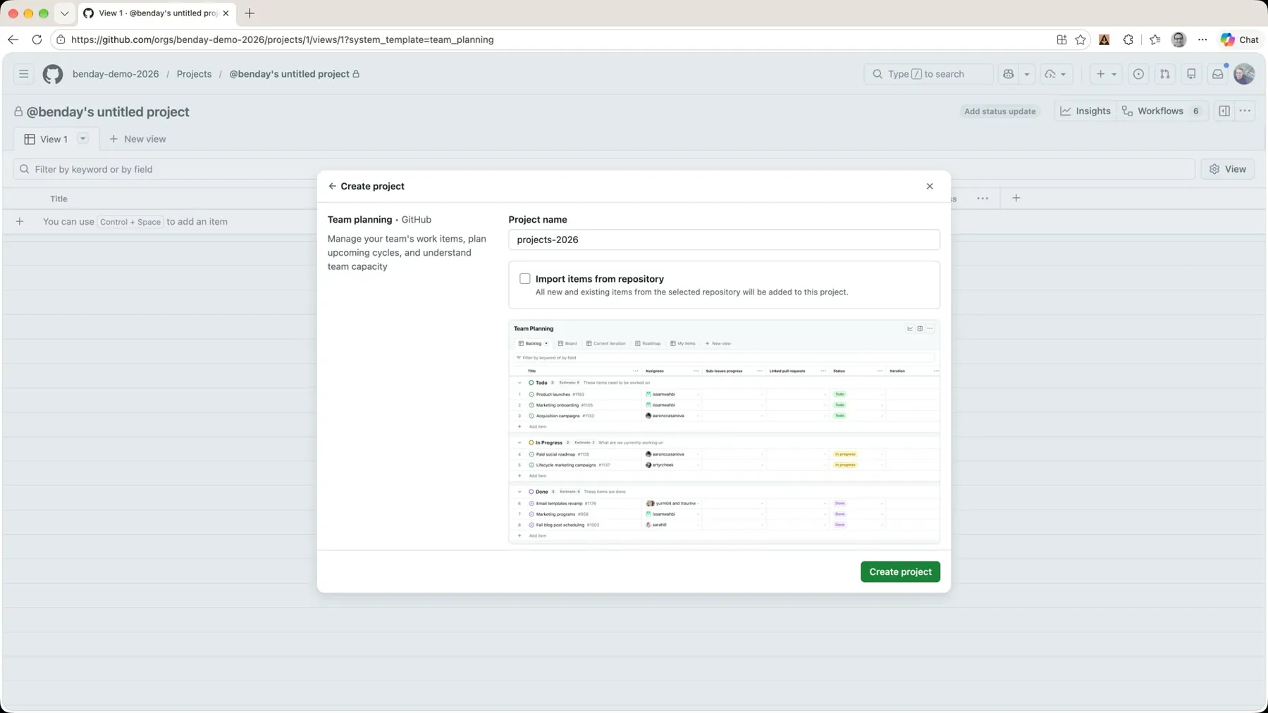Expand the Copilot dropdown arrow
This screenshot has width=1268, height=713.
[1027, 74]
